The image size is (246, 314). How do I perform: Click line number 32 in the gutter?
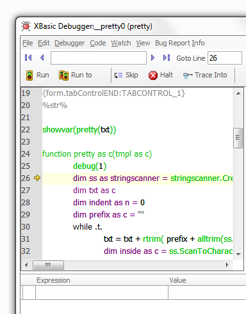click(26, 251)
